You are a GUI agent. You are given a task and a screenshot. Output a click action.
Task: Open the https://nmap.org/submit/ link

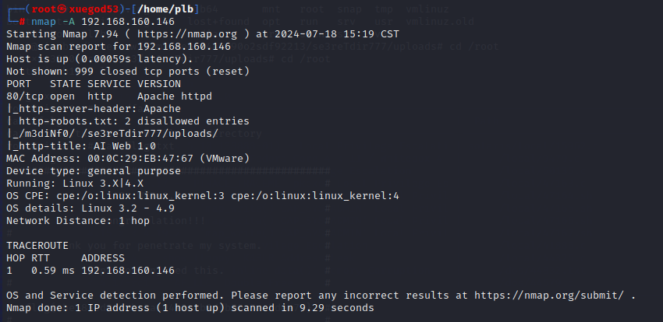(548, 296)
